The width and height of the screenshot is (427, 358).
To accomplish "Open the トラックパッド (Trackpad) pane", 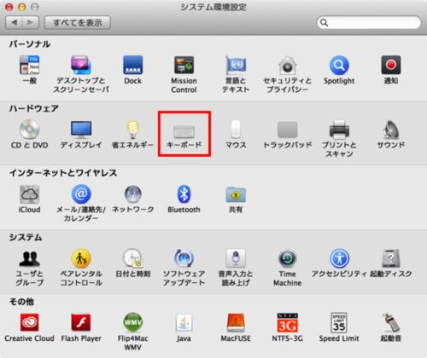I will point(287,135).
